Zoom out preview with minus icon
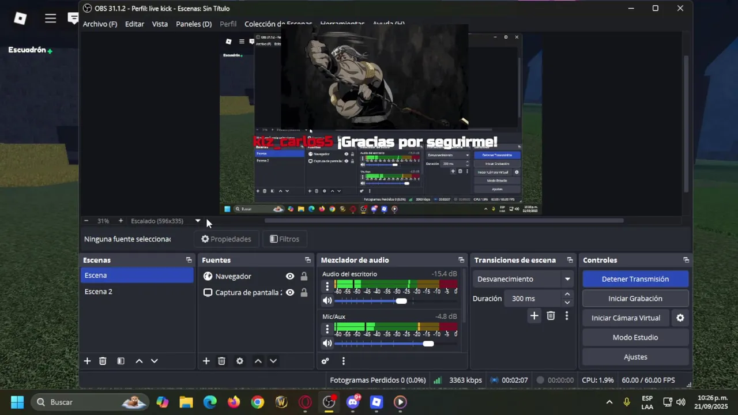The width and height of the screenshot is (738, 415). click(86, 221)
